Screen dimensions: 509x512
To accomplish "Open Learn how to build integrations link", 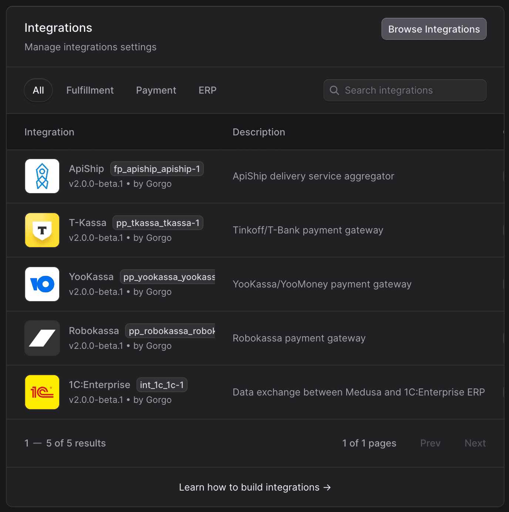I will coord(255,487).
